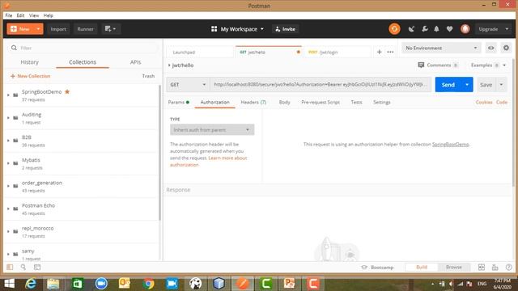Image resolution: width=518 pixels, height=291 pixels.
Task: Click the sync status icon
Action: coord(394,29)
